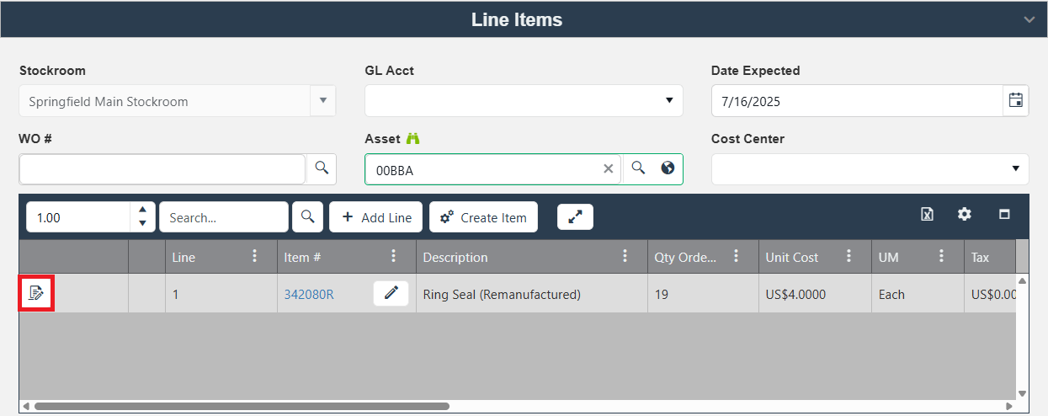Expand the Stockroom dropdown arrow

(322, 100)
